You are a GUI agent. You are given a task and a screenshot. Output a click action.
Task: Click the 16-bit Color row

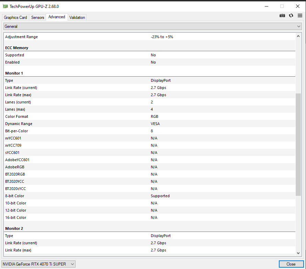click(x=149, y=218)
